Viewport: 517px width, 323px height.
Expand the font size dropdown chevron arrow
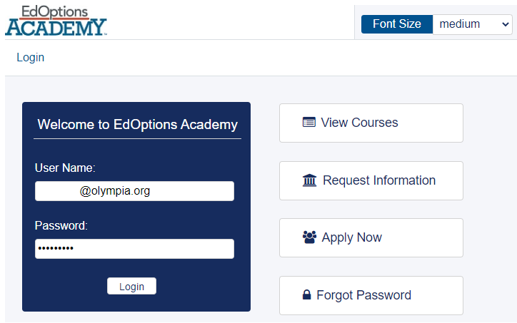pyautogui.click(x=506, y=24)
